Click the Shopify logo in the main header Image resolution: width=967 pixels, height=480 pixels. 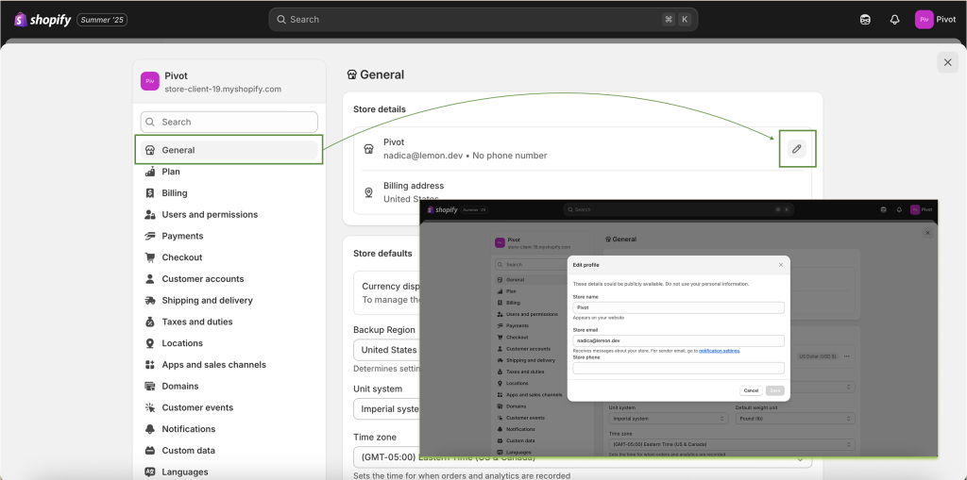(x=42, y=20)
